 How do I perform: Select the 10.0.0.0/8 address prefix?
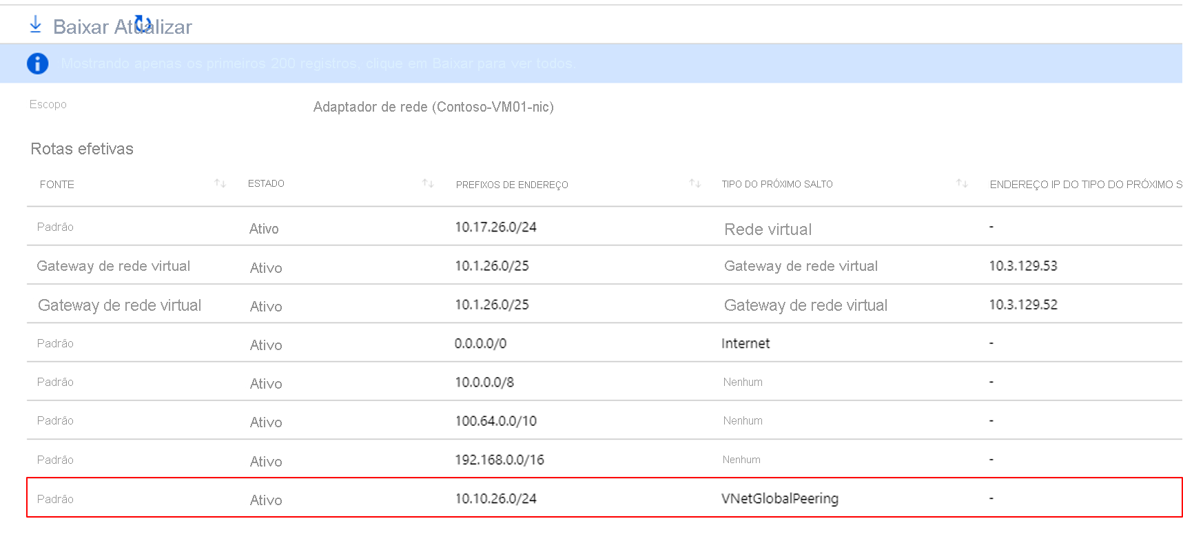tap(484, 382)
